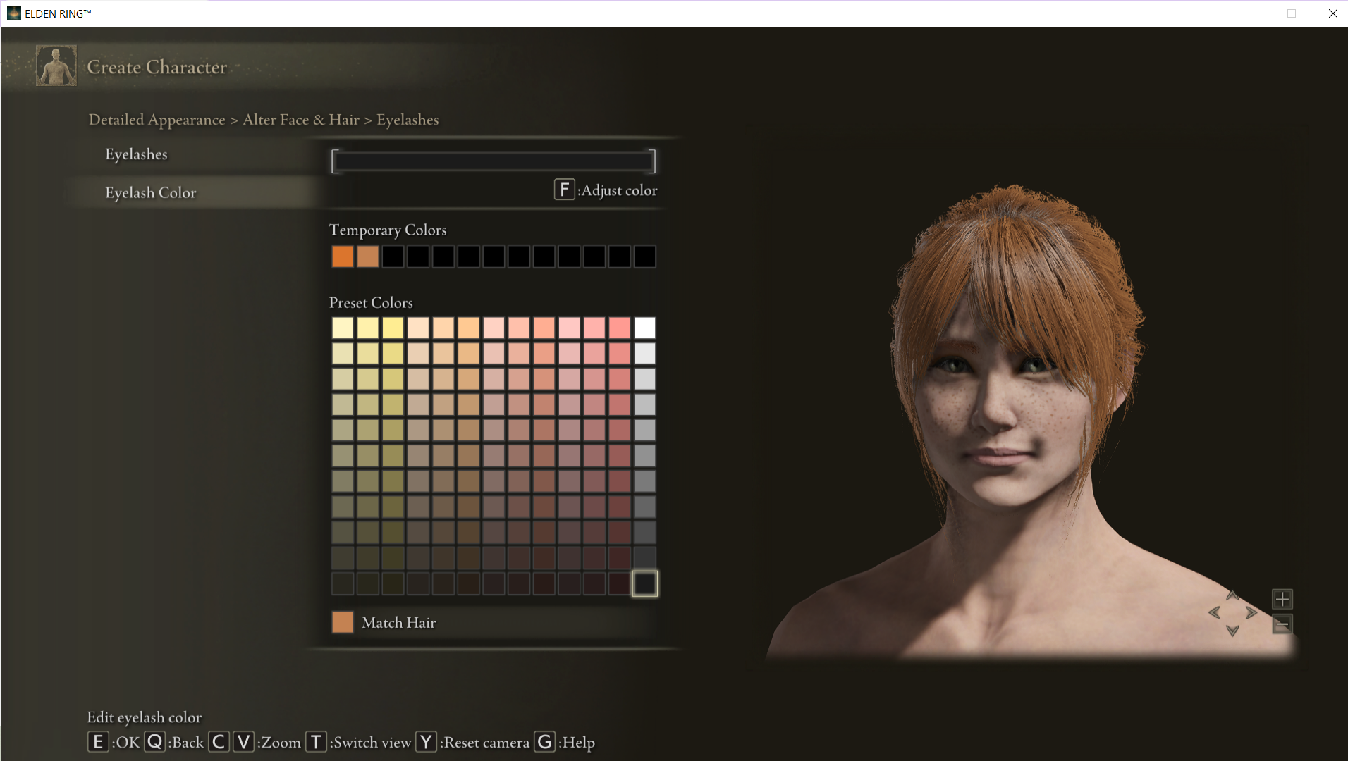Click the OK label in the bottom hints
The image size is (1348, 761).
[x=128, y=743]
